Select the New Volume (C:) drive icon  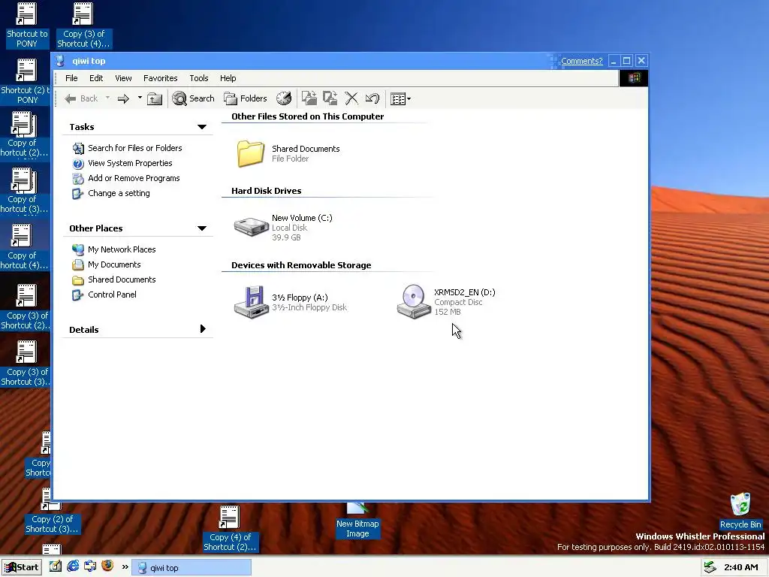251,227
